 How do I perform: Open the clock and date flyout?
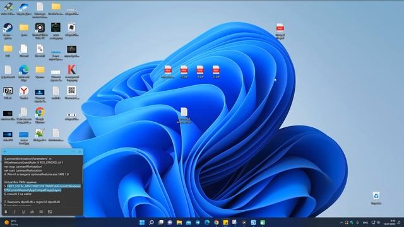pyautogui.click(x=389, y=223)
